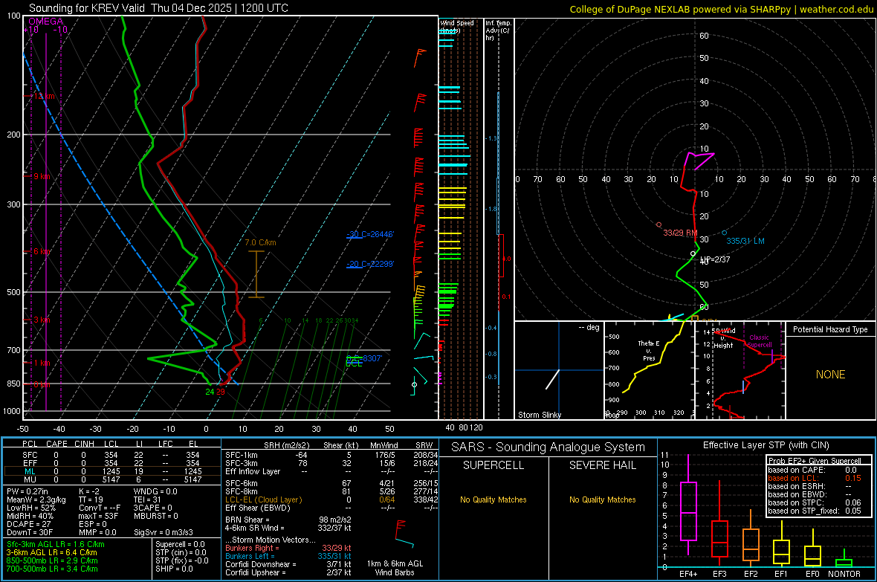The height and width of the screenshot is (582, 877).
Task: Select the EFF parcel row
Action: pyautogui.click(x=112, y=463)
